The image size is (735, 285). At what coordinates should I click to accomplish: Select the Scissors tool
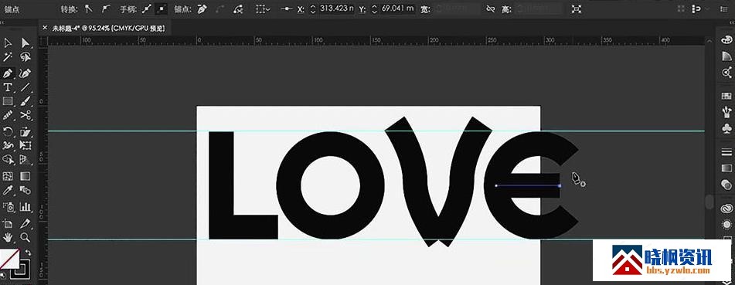pyautogui.click(x=26, y=115)
